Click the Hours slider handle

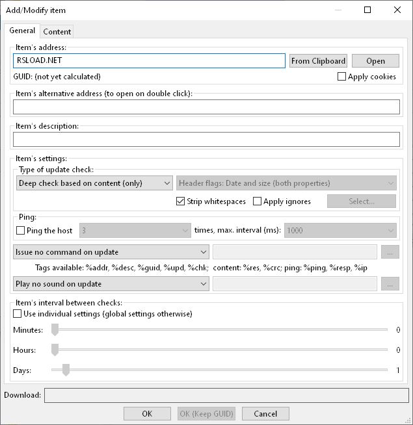[x=55, y=350]
